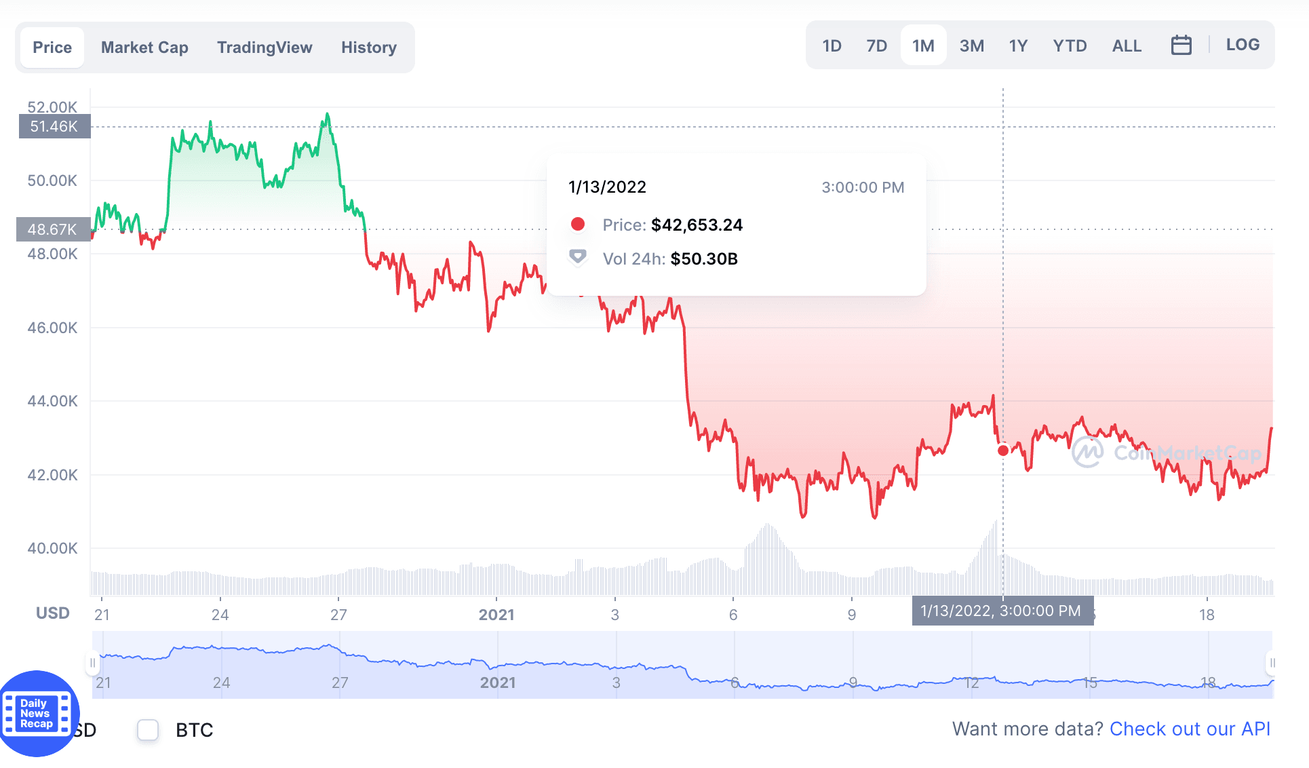Image resolution: width=1309 pixels, height=768 pixels.
Task: Click the right range slider handle
Action: click(x=1272, y=663)
